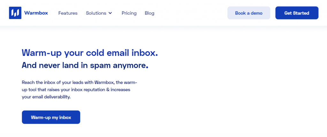The width and height of the screenshot is (327, 137).
Task: Click the chevron next to Solutions
Action: (110, 13)
